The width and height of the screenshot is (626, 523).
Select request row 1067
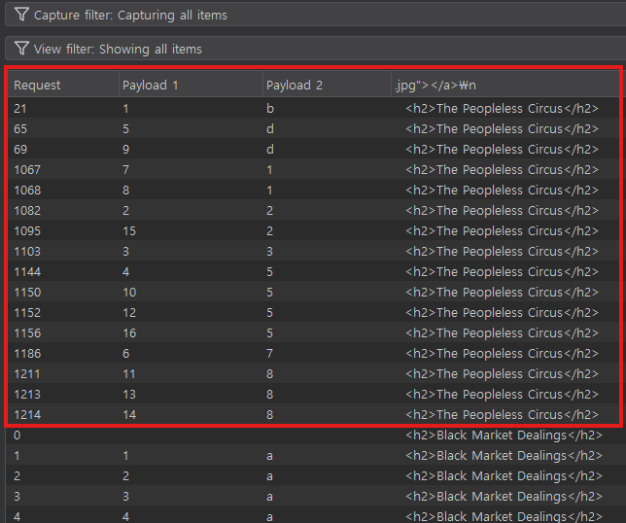coord(313,169)
